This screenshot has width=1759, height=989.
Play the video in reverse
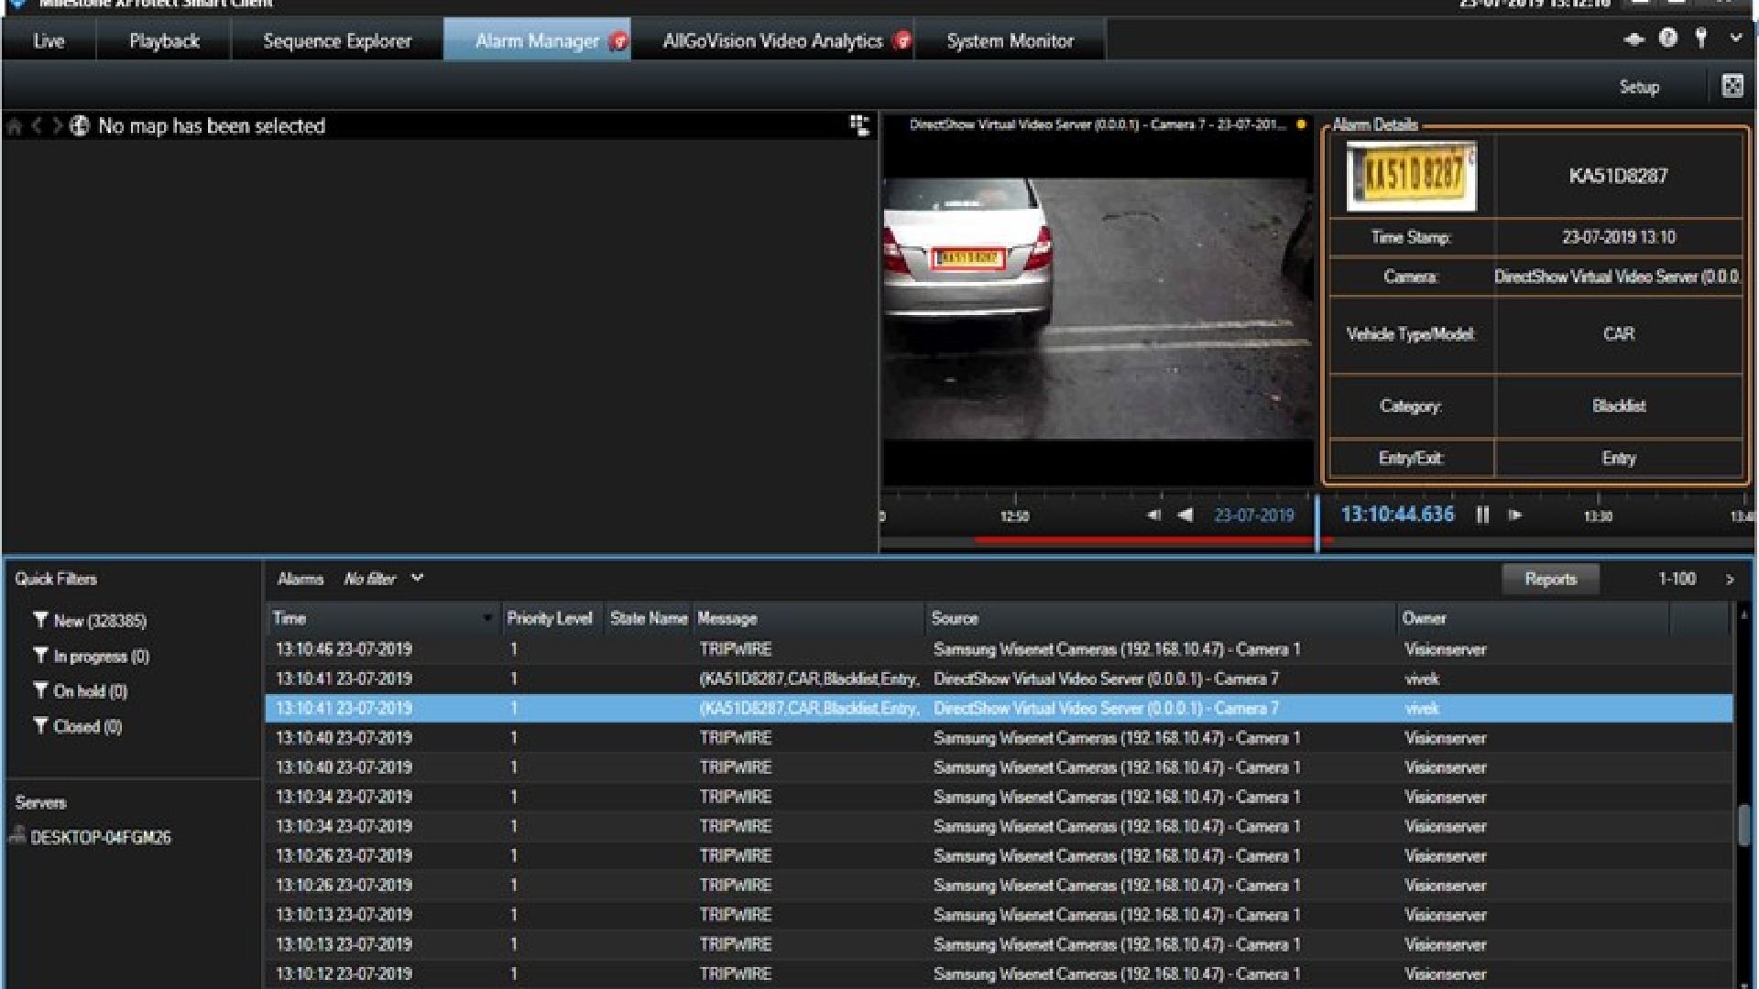click(x=1185, y=516)
